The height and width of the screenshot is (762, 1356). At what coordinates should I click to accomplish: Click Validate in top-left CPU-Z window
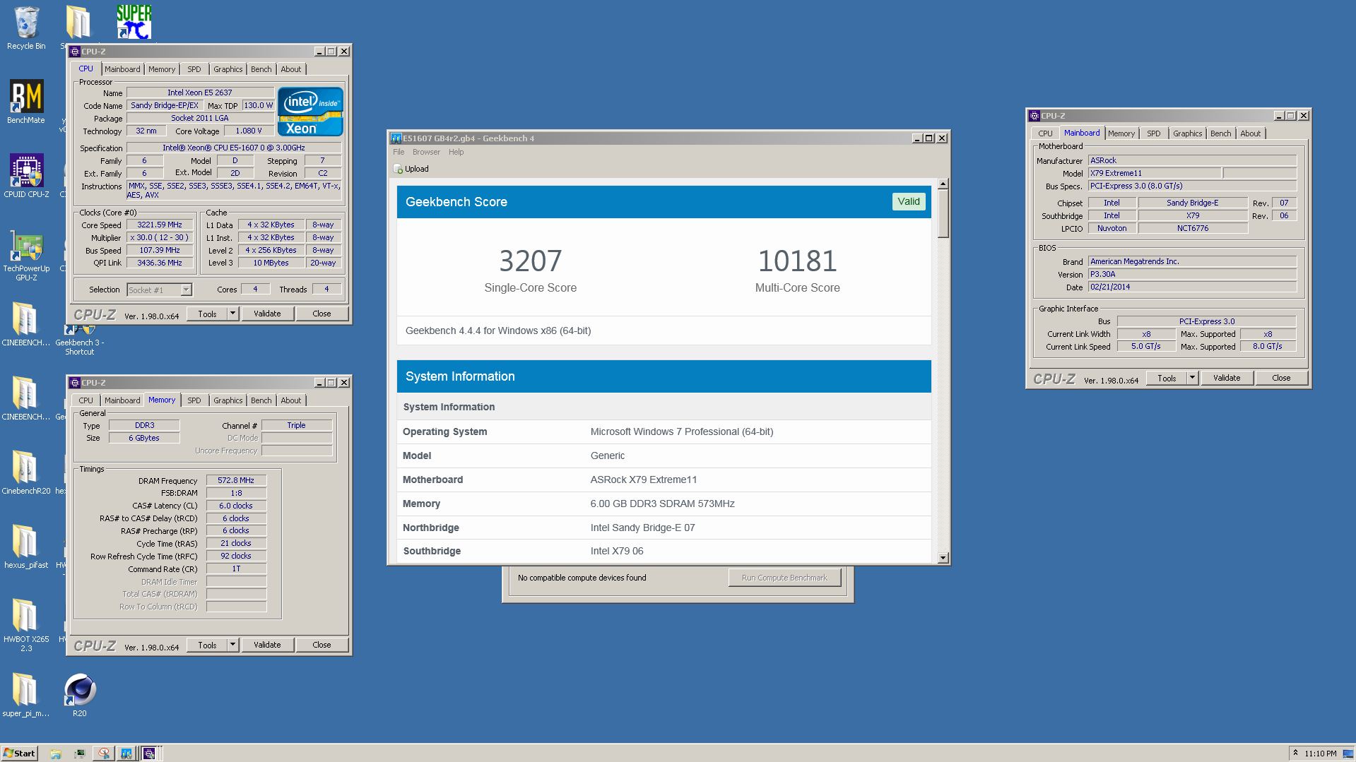(x=267, y=314)
